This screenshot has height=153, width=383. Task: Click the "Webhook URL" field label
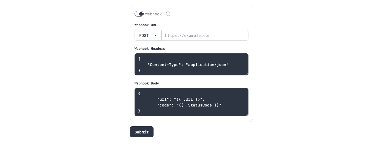146,25
